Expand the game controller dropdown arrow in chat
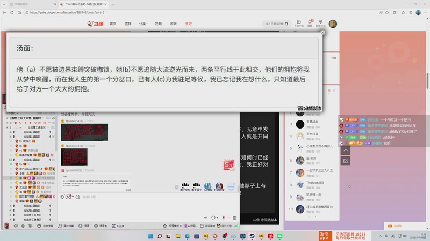430x241 pixels. (x=73, y=197)
